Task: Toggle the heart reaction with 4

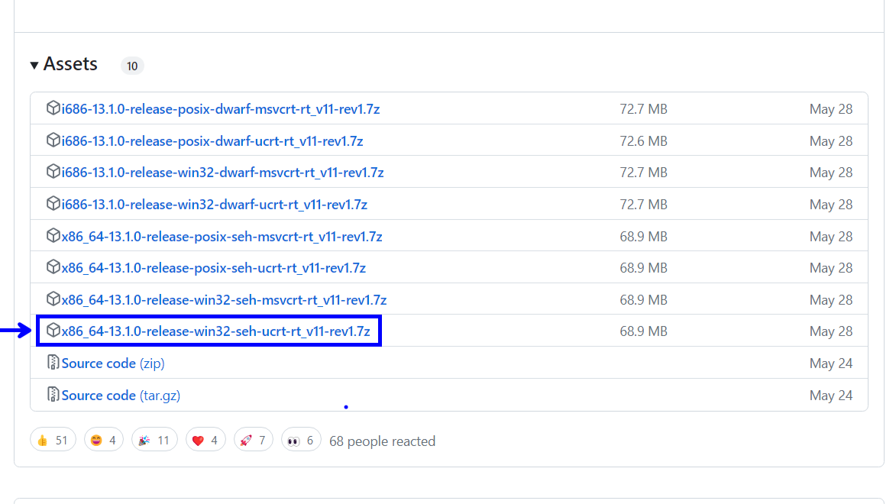Action: (x=205, y=440)
